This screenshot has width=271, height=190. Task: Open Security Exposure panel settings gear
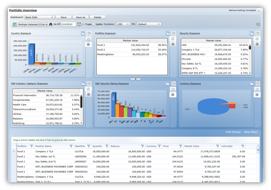[258, 34]
